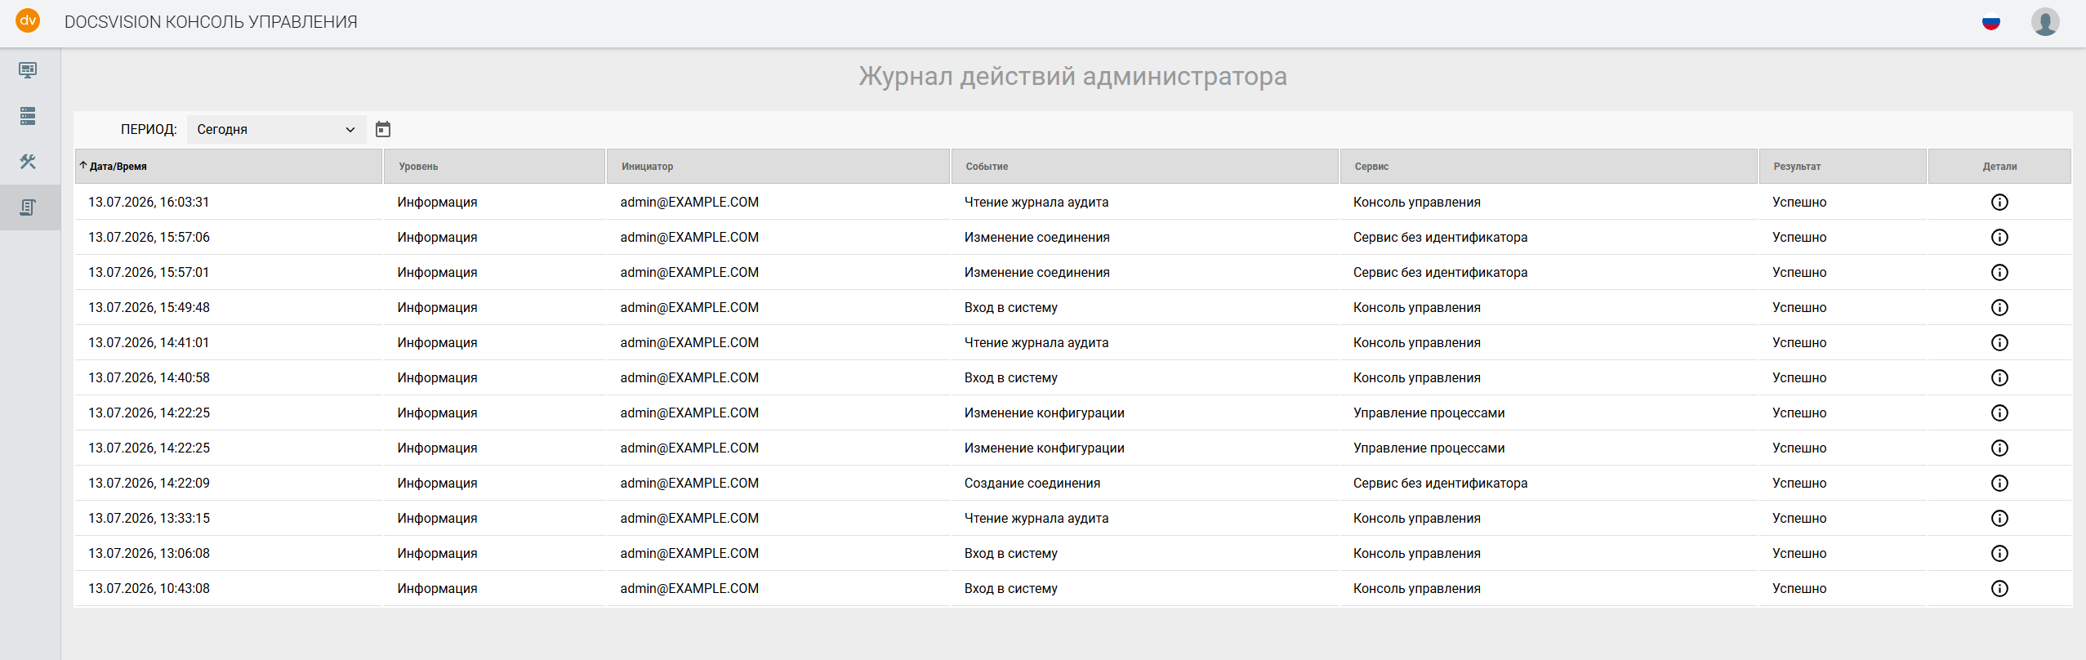Click Сервис без идентификатора in 15:57:01 row
Screen dimensions: 2086x660
click(1440, 272)
